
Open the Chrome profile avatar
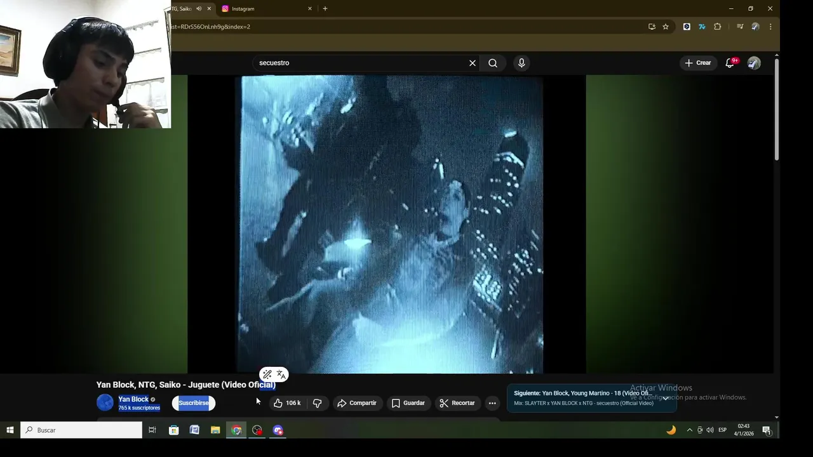tap(755, 27)
